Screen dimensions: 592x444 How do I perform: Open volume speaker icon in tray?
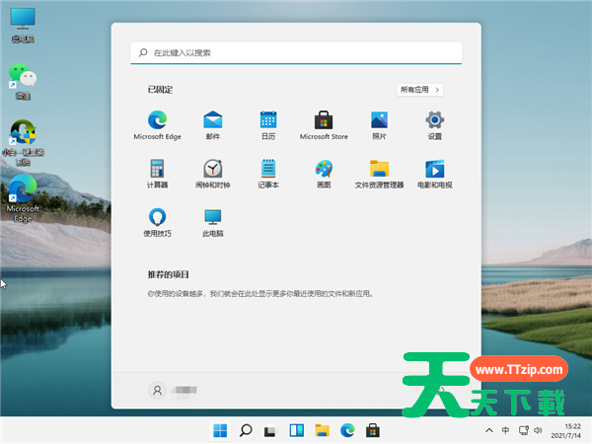(x=538, y=430)
